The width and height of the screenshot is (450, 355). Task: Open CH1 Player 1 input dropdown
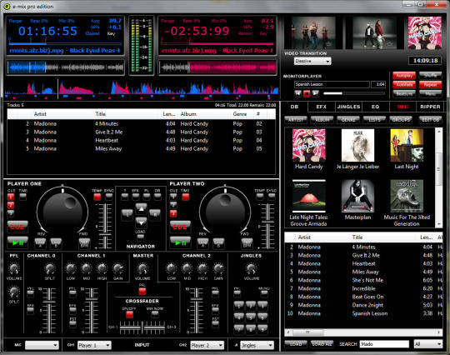click(94, 345)
